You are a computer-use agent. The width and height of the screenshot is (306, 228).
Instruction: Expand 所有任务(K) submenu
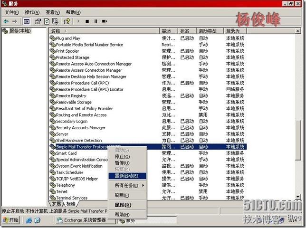[x=127, y=185]
